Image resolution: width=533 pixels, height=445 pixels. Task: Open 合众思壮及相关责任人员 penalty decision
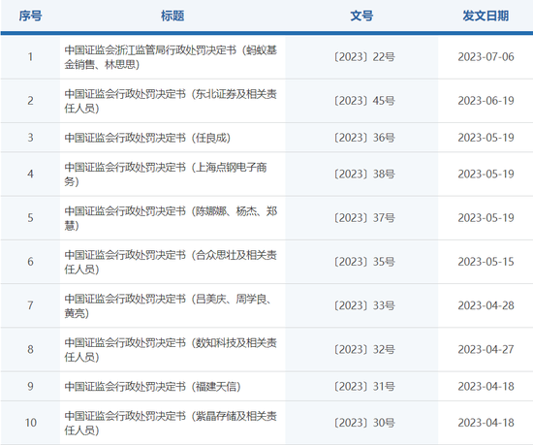pyautogui.click(x=171, y=262)
